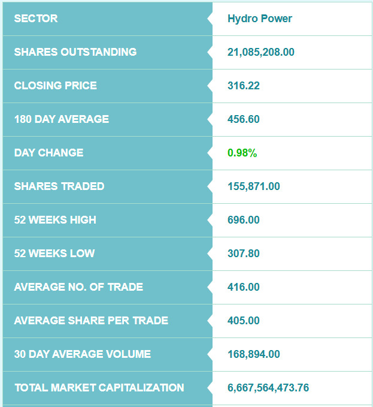373x407 pixels.
Task: Select the 6,667,564,473.76 market capitalization value
Action: [268, 388]
